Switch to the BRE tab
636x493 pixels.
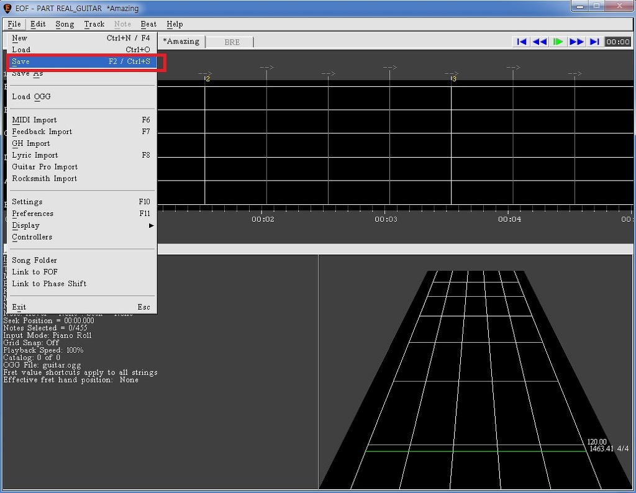231,42
